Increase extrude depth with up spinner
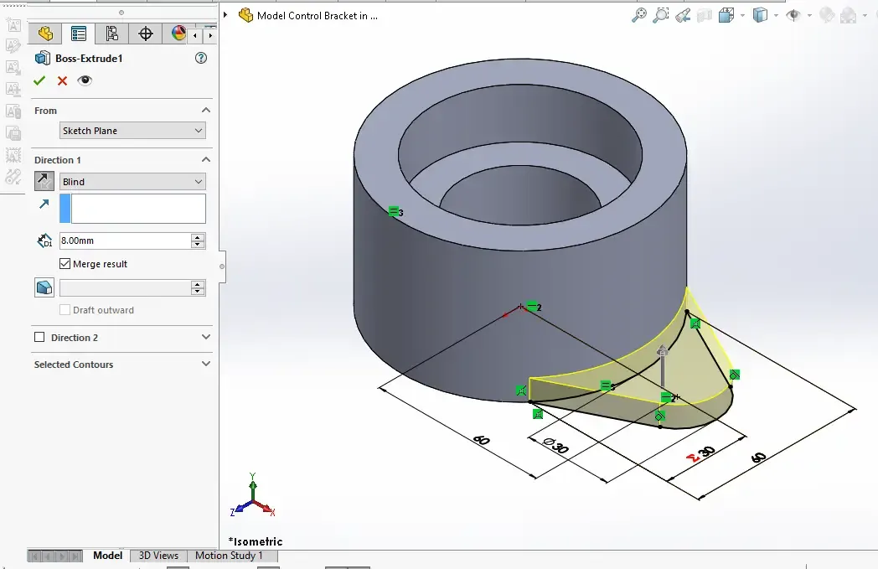The width and height of the screenshot is (878, 569). tap(198, 237)
